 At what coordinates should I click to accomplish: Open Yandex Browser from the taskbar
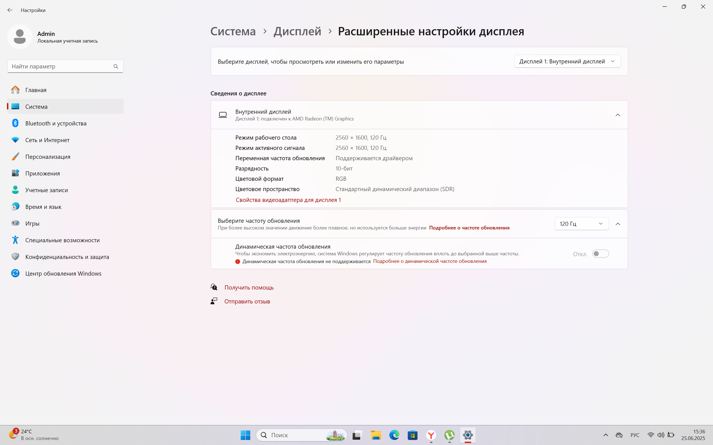coord(431,435)
